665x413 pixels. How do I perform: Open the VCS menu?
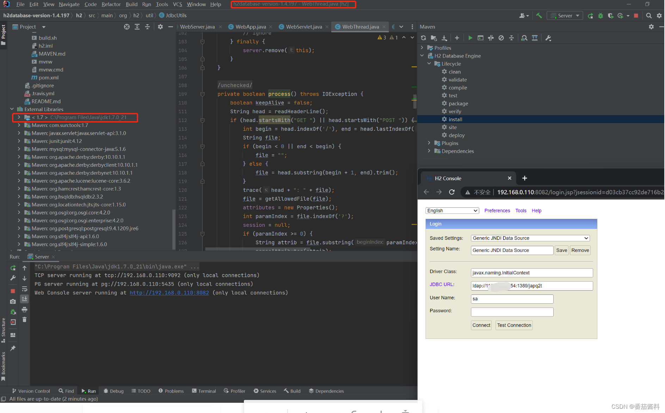[x=177, y=4]
